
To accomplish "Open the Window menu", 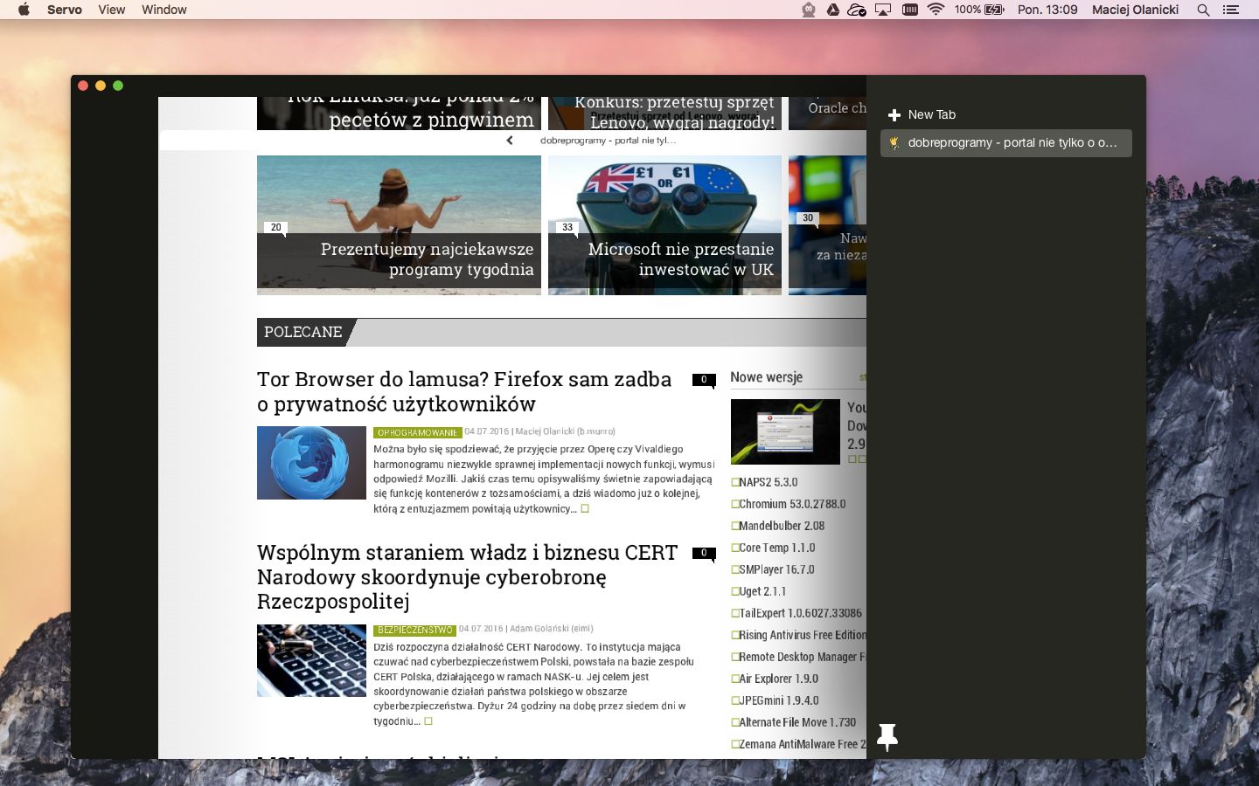I will point(164,10).
